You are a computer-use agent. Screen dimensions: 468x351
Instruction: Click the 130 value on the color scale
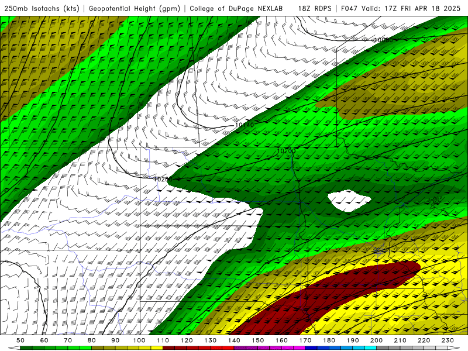211,340
